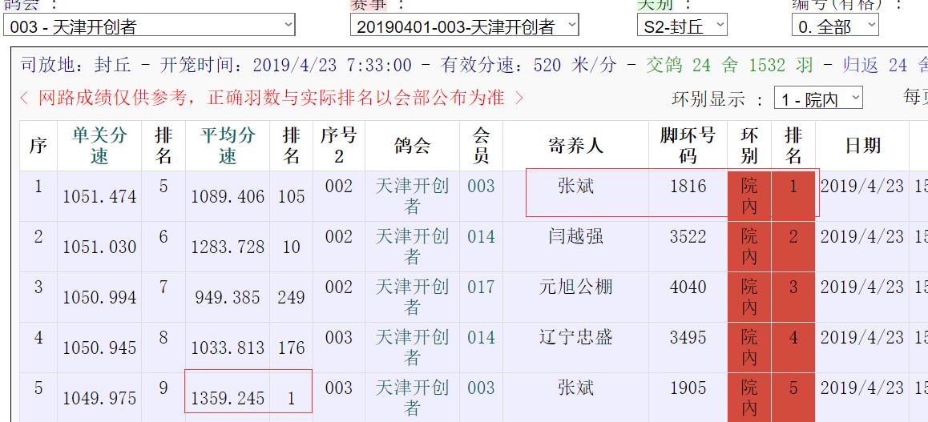Select 脚环号码 column header
The image size is (928, 422).
tap(688, 146)
